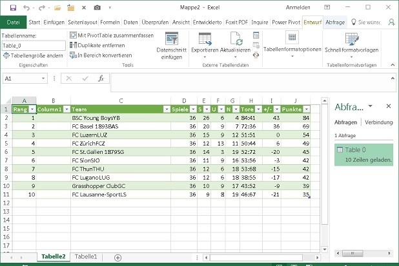Switch to the Start tab
This screenshot has height=266, width=399.
point(34,23)
